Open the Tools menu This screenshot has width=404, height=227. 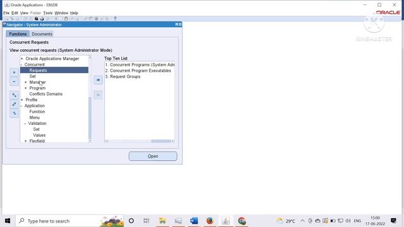(x=48, y=13)
